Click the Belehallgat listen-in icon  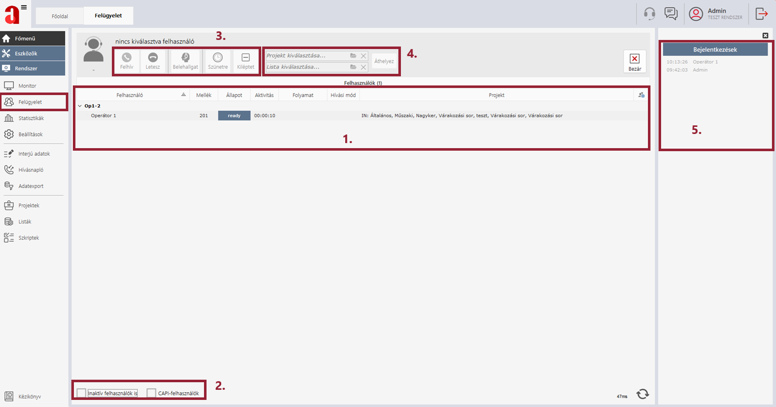185,61
